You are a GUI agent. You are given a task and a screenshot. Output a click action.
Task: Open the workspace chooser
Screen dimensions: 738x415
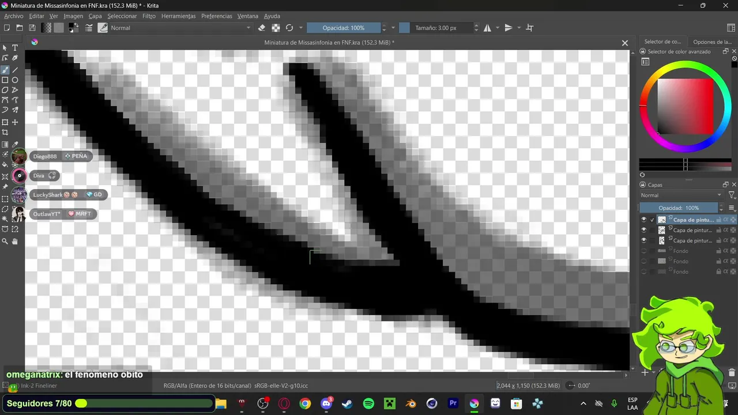(731, 28)
